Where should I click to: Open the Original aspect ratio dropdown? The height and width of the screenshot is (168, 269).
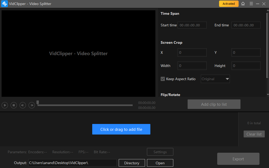coord(215,79)
